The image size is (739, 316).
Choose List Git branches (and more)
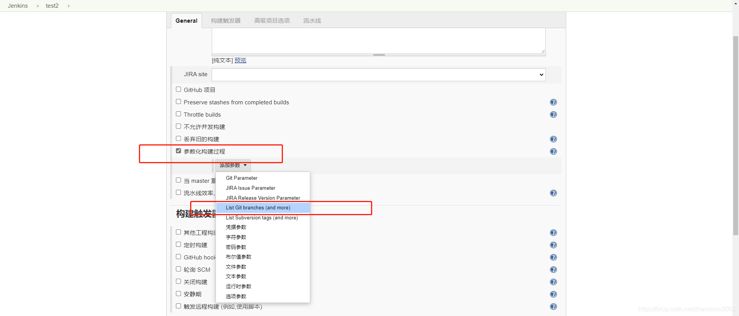pos(263,208)
